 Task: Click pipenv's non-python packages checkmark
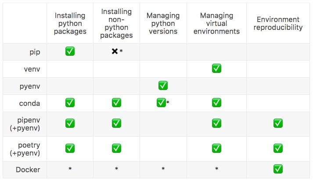tap(116, 123)
